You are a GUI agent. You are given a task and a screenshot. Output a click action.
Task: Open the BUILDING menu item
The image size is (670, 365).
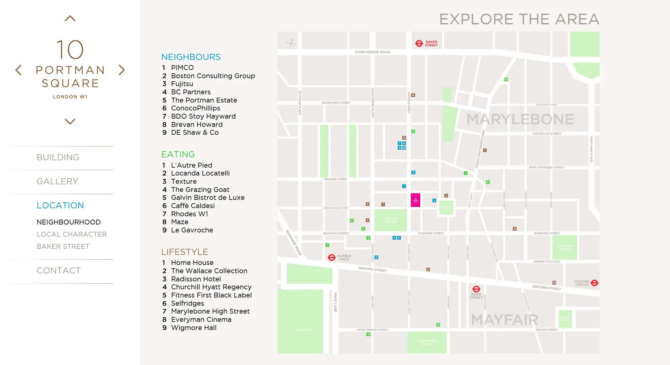click(x=58, y=157)
